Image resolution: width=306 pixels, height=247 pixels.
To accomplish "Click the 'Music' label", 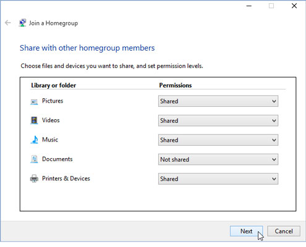I will [50, 140].
